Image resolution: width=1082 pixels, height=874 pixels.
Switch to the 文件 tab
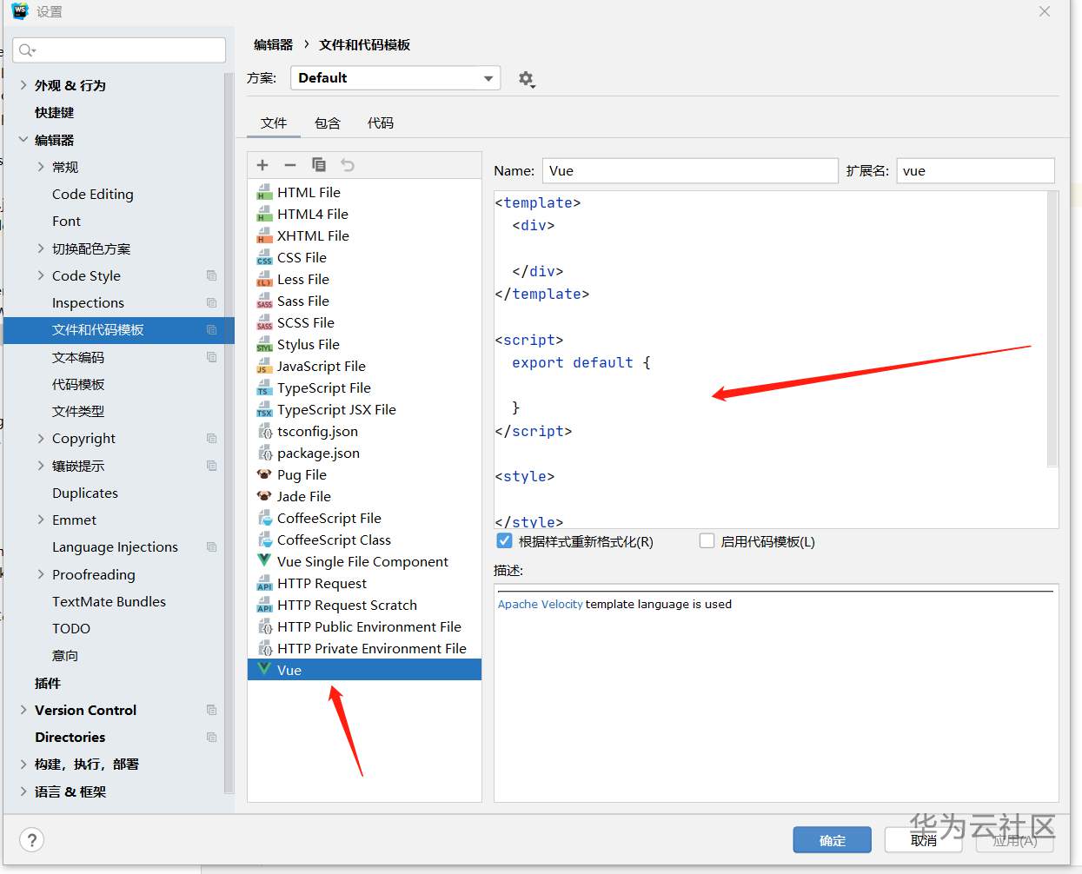tap(274, 123)
